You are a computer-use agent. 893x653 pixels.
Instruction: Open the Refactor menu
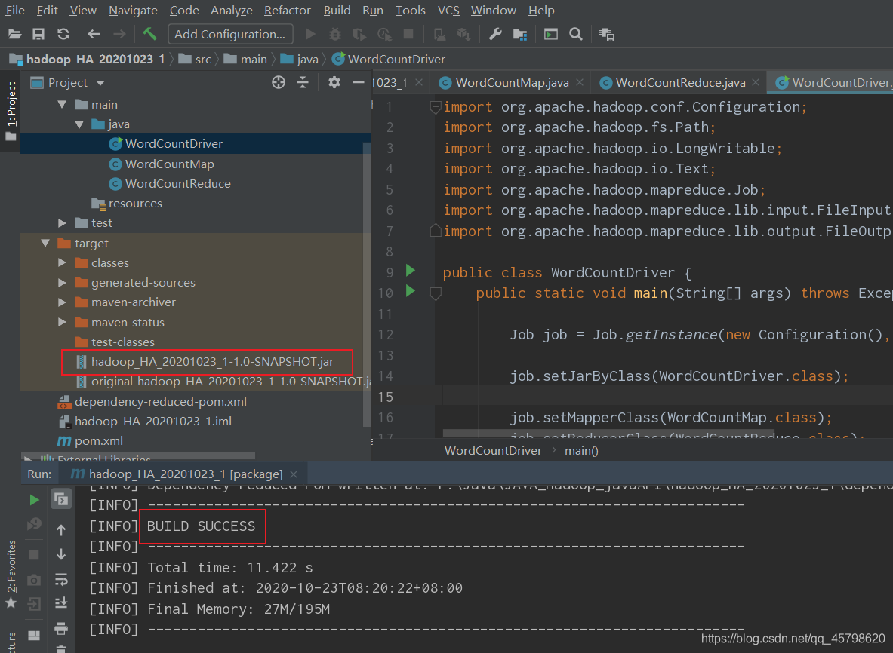pyautogui.click(x=287, y=11)
